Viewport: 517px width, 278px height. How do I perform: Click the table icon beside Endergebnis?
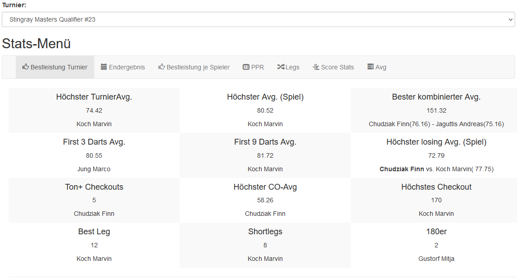click(x=104, y=67)
